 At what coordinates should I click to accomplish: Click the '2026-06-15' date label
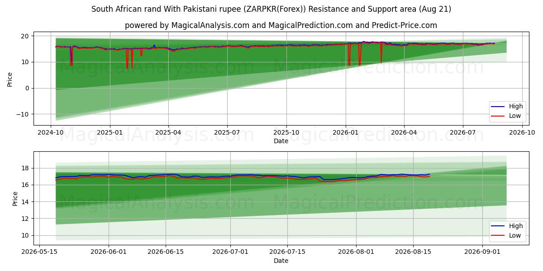tap(166, 252)
